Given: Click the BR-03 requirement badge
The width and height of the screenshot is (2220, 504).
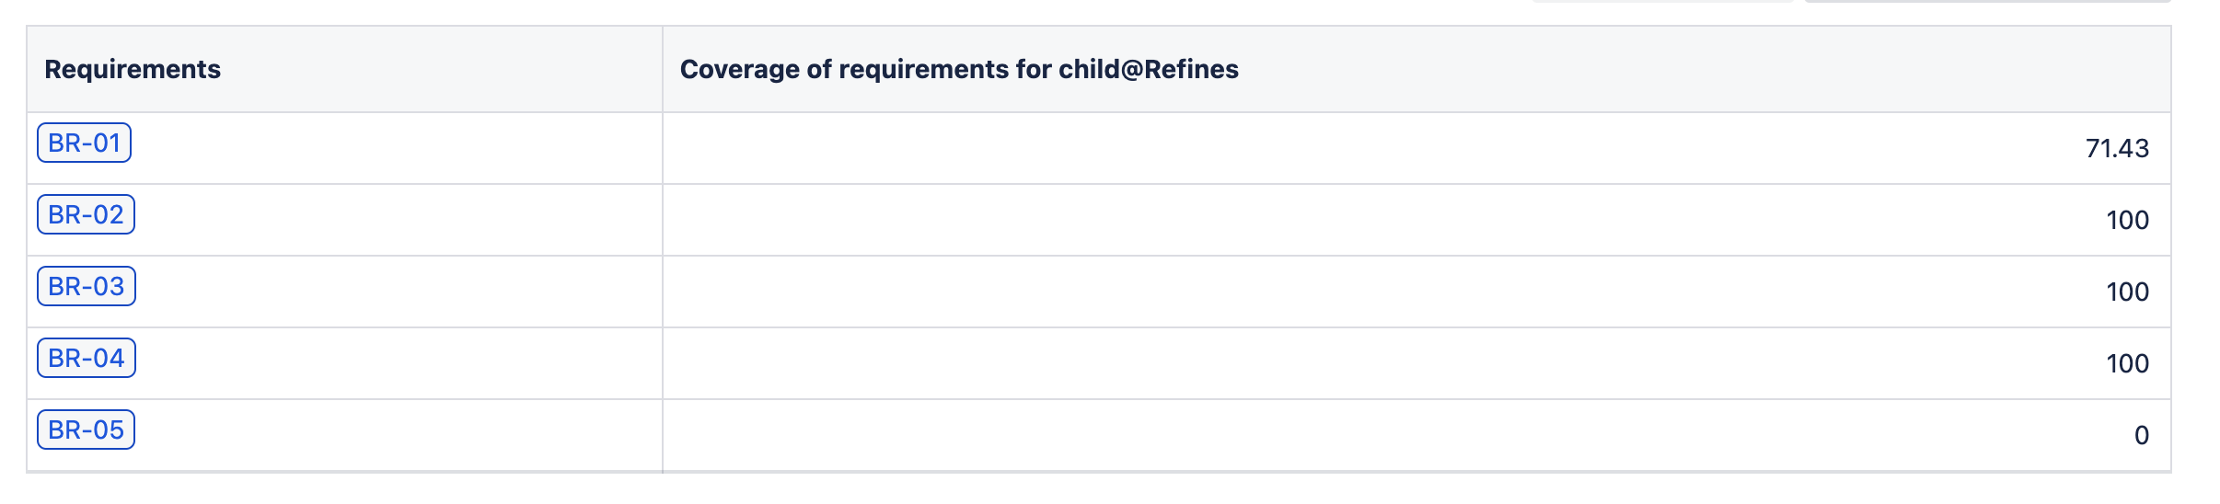Looking at the screenshot, I should point(87,287).
